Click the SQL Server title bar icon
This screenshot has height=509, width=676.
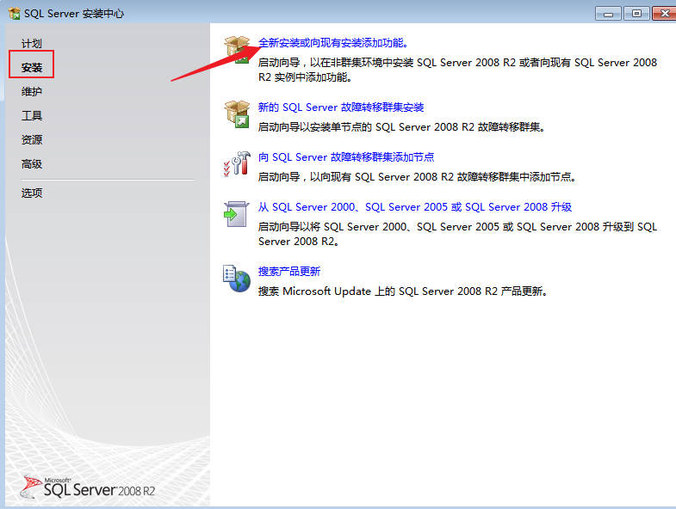pyautogui.click(x=13, y=13)
